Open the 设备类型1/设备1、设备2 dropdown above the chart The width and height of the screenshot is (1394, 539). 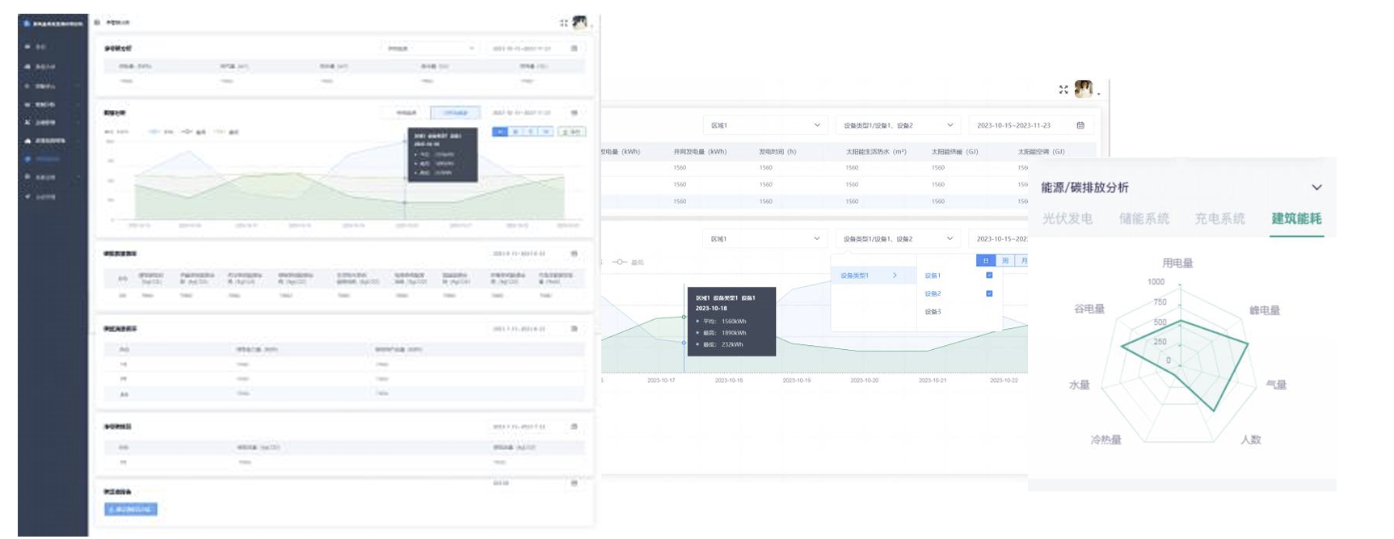click(898, 238)
